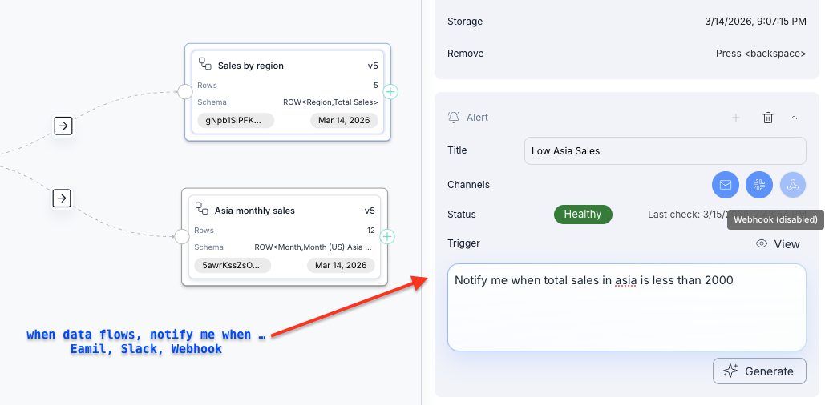
Task: Click the Healthy status badge
Action: tap(583, 214)
